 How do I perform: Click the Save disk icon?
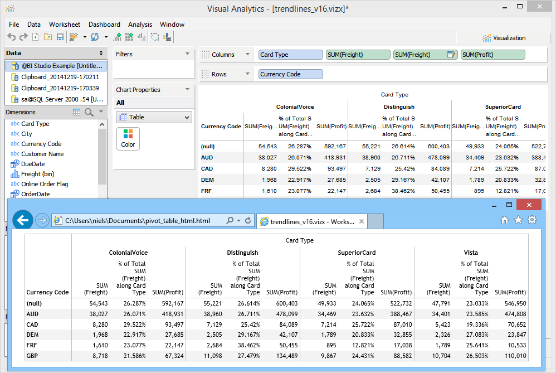click(59, 37)
